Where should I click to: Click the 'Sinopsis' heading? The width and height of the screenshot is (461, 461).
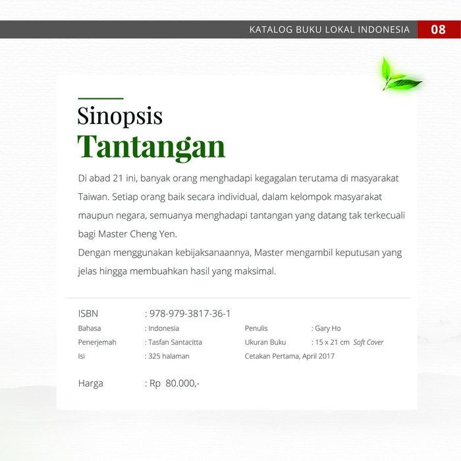(120, 116)
